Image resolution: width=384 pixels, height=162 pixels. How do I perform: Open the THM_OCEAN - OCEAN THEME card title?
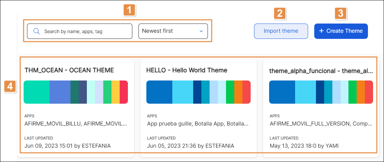pyautogui.click(x=69, y=70)
